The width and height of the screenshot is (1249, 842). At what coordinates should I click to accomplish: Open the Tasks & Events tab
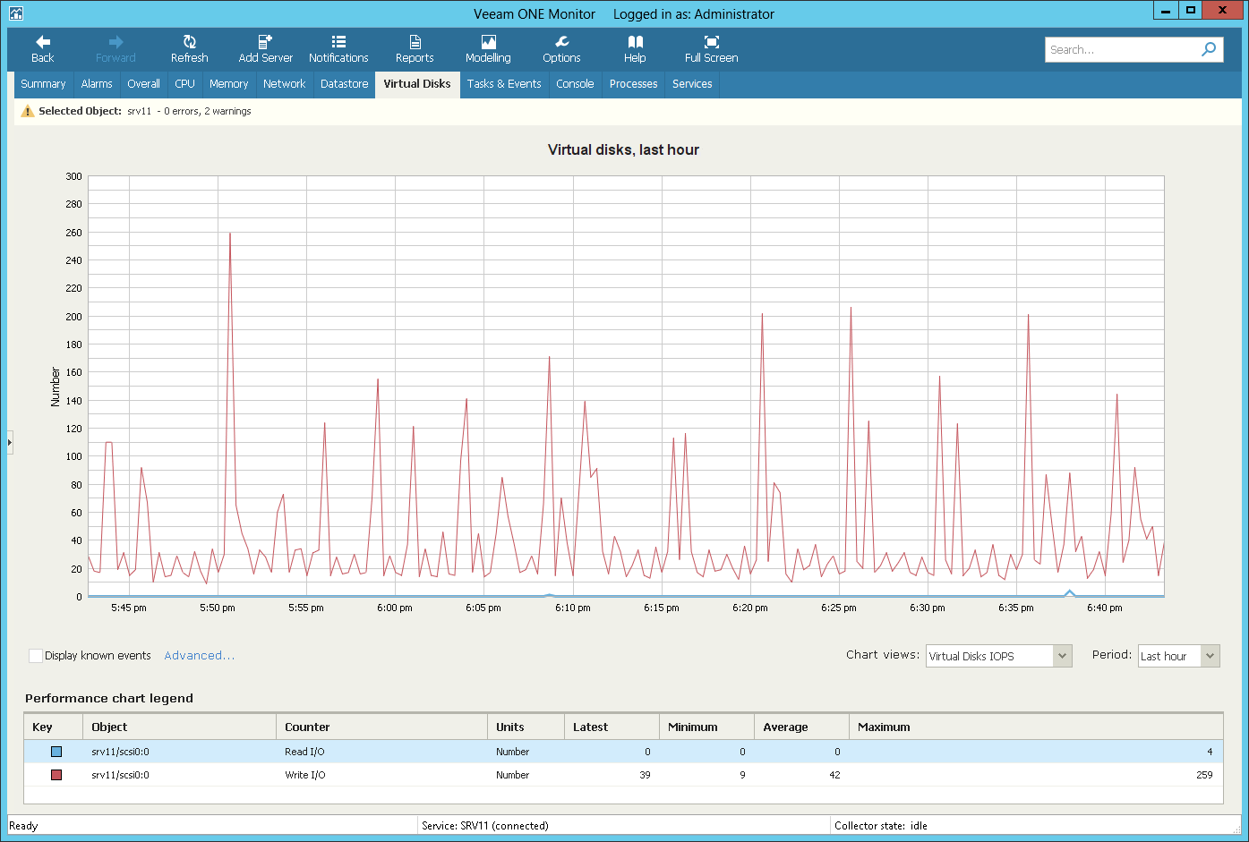pos(504,84)
